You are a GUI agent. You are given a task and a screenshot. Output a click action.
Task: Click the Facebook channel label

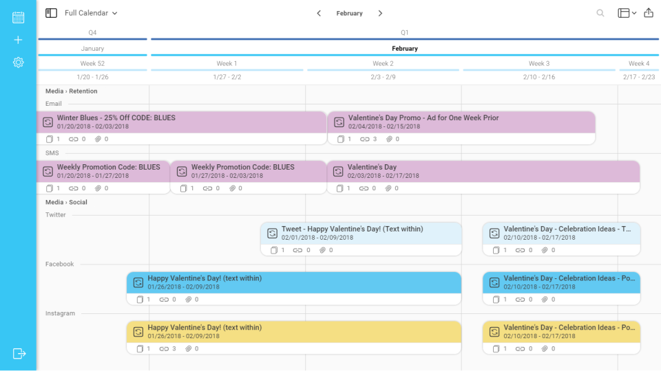point(59,264)
